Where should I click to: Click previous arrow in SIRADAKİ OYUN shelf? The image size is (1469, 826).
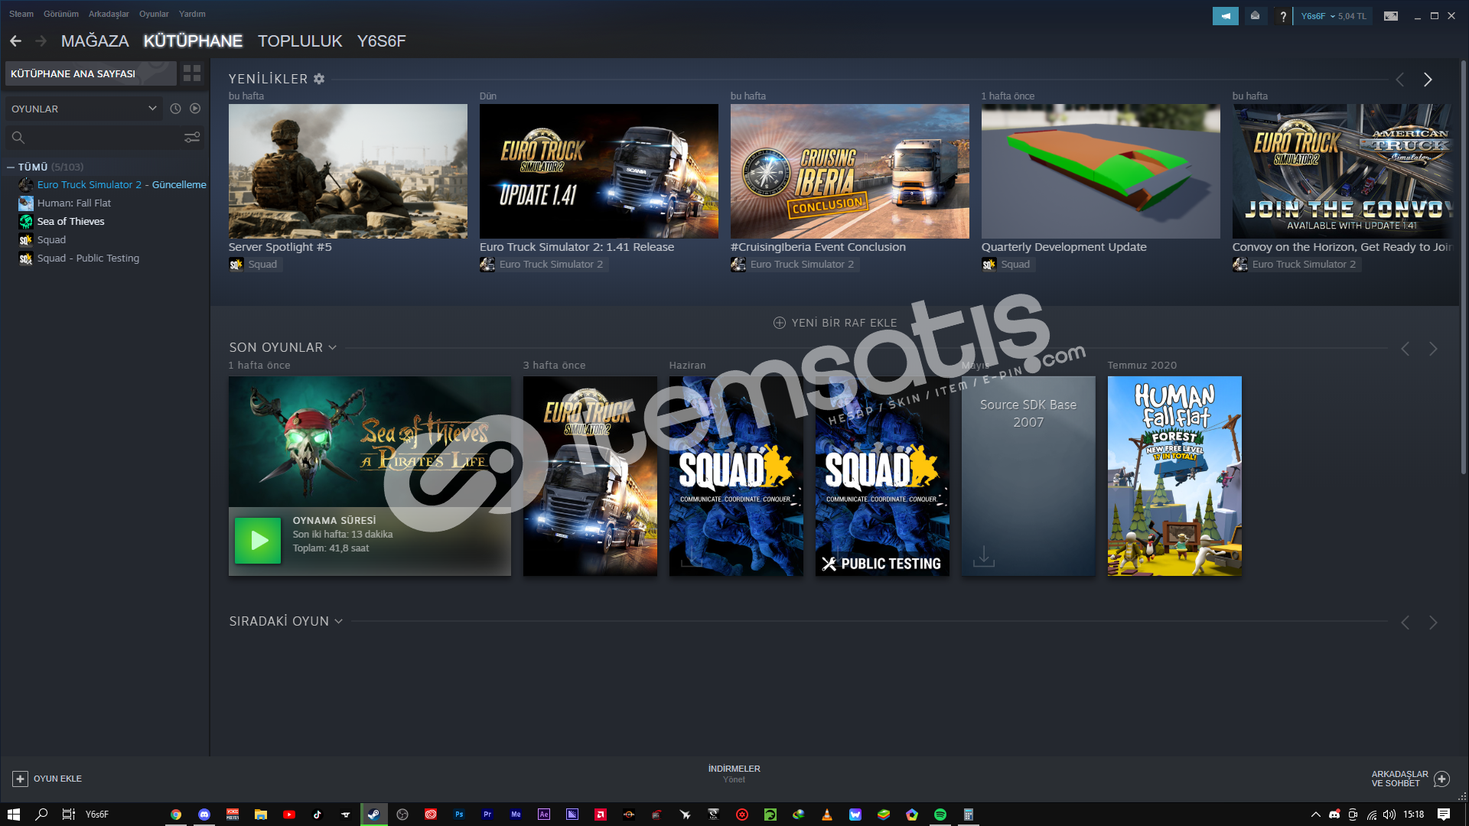pyautogui.click(x=1405, y=623)
